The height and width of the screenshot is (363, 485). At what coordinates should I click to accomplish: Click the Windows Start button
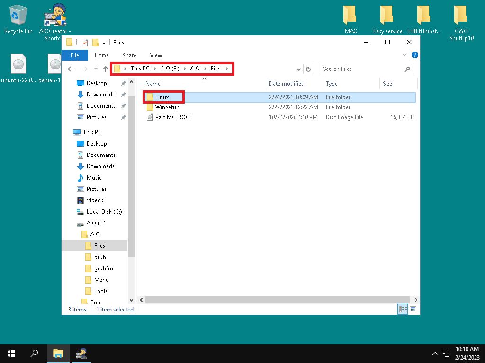11,354
